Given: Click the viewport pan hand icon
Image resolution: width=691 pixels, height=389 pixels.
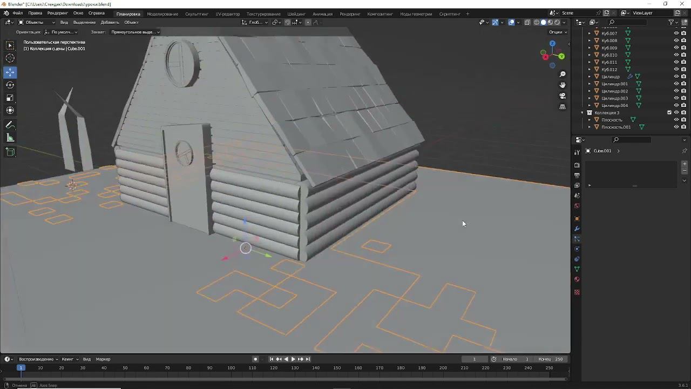Looking at the screenshot, I should 563,85.
